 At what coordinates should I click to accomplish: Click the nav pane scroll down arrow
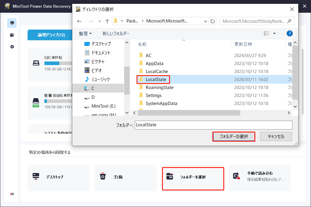127,113
